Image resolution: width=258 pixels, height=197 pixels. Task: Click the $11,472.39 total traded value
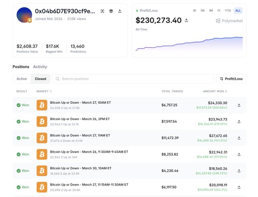click(170, 138)
